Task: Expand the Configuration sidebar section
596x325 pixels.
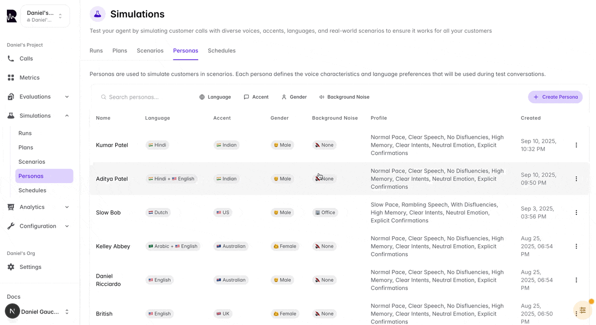Action: (67, 226)
